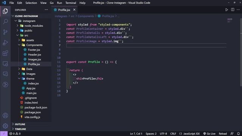Open index.html file
Image resolution: width=242 pixels, height=136 pixels.
[x=31, y=102]
